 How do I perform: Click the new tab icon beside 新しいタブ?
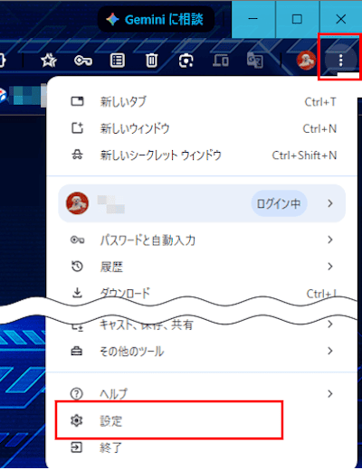77,101
